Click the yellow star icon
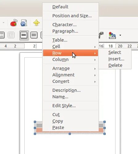 coord(36,22)
